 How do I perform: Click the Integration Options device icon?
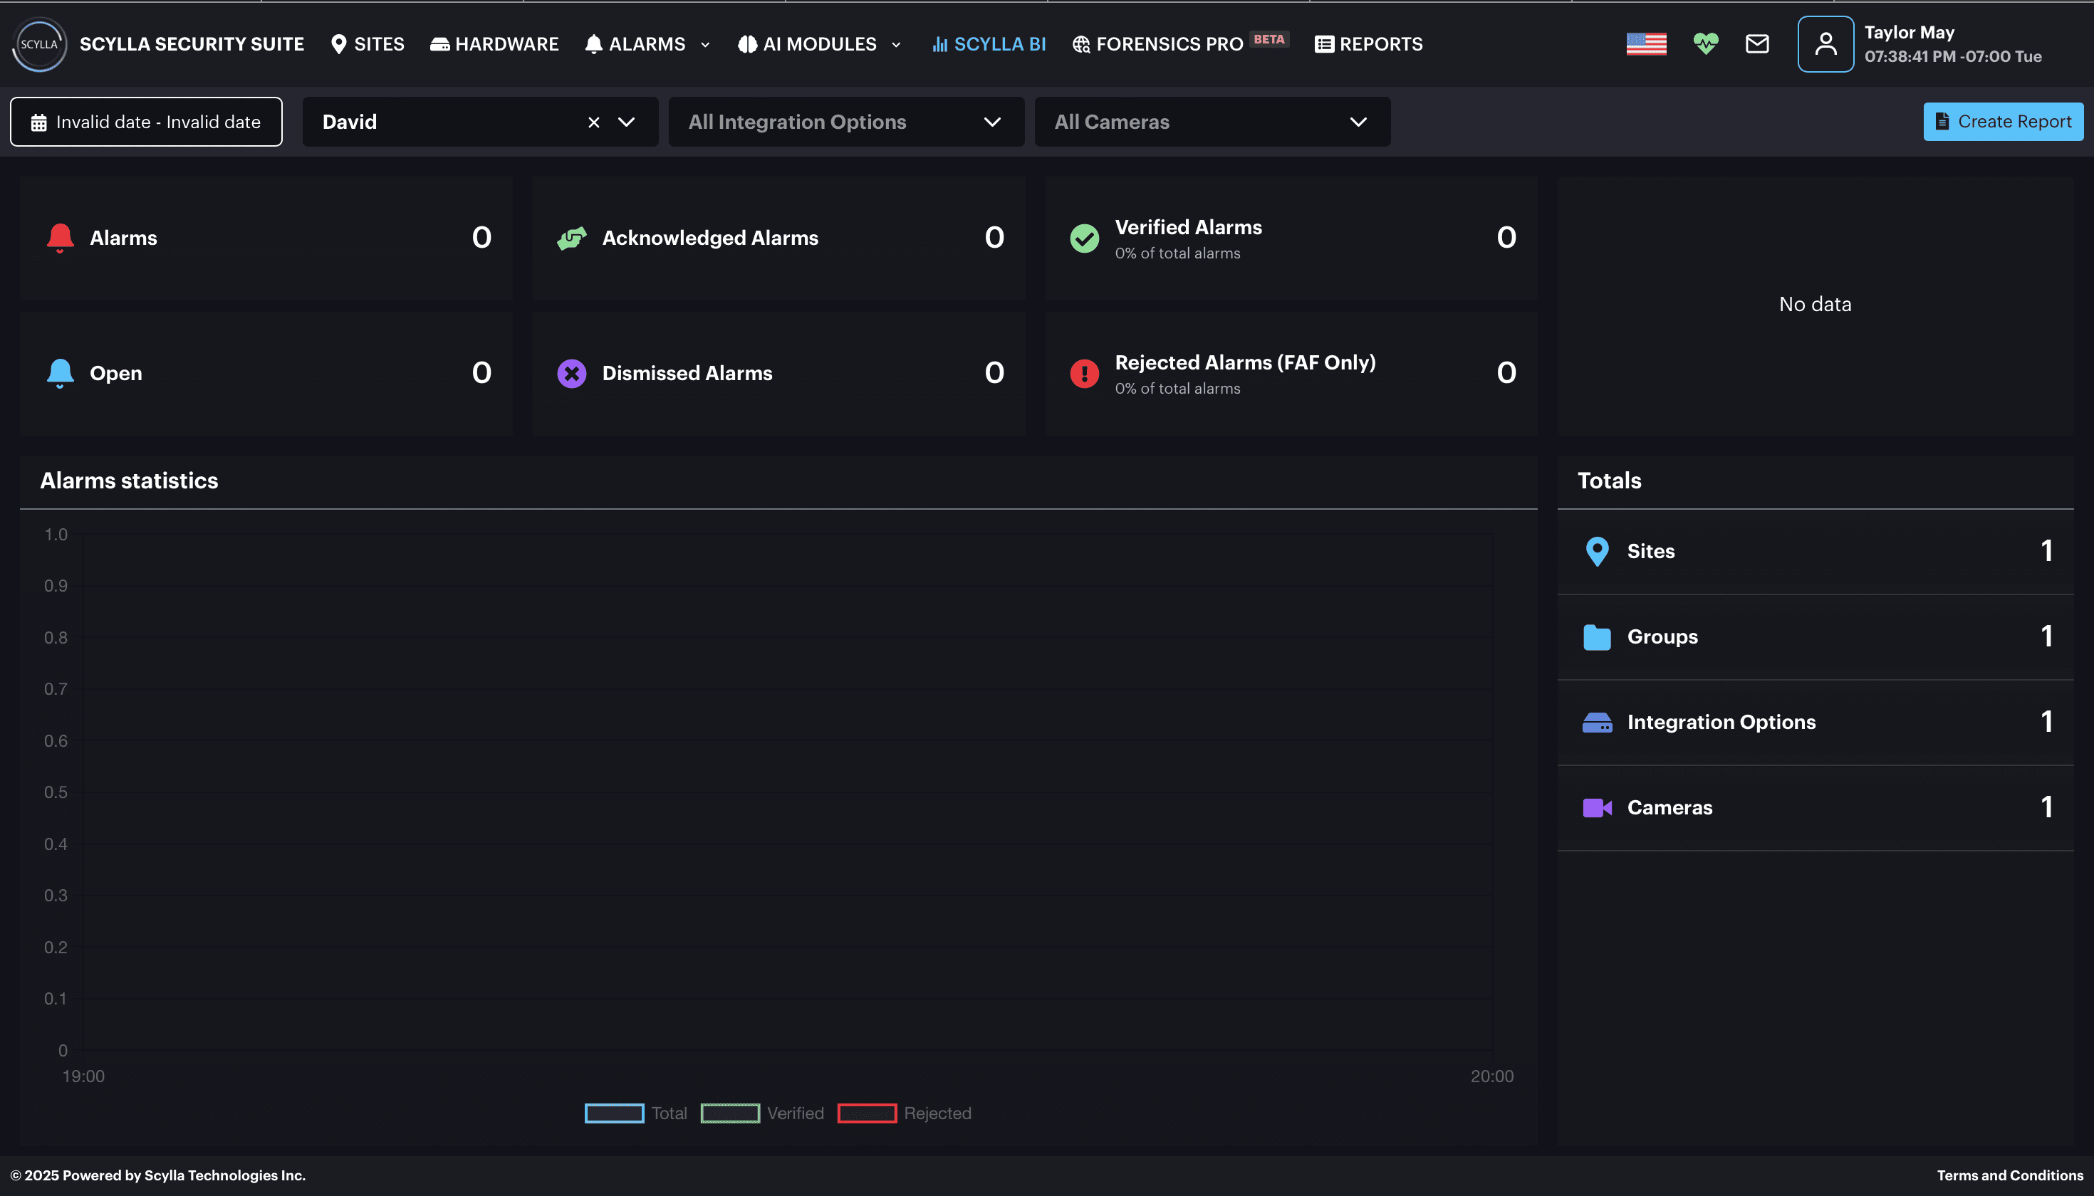pos(1597,723)
